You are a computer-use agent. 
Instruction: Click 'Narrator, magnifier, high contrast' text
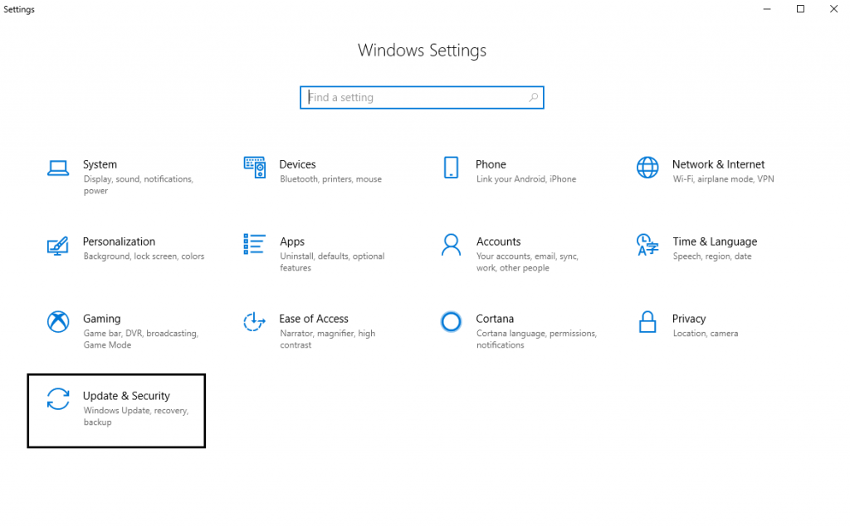coord(327,339)
